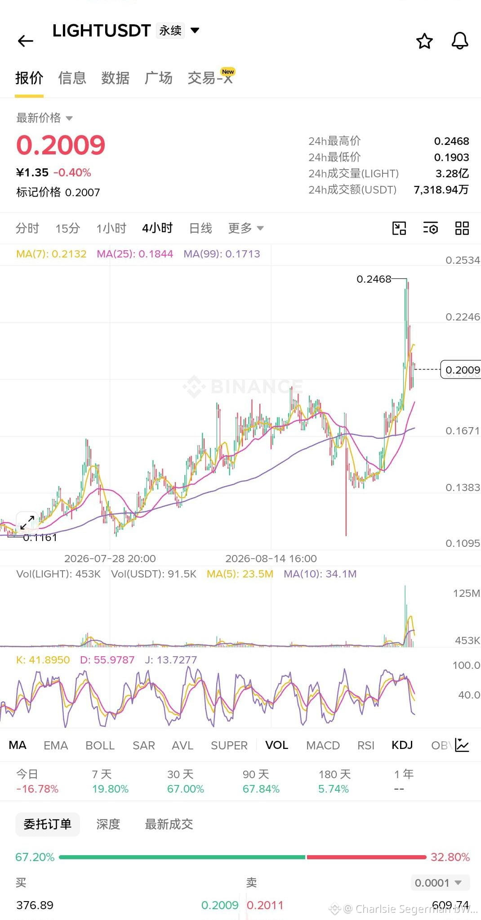Click the best ask price 0.2011

(x=265, y=905)
